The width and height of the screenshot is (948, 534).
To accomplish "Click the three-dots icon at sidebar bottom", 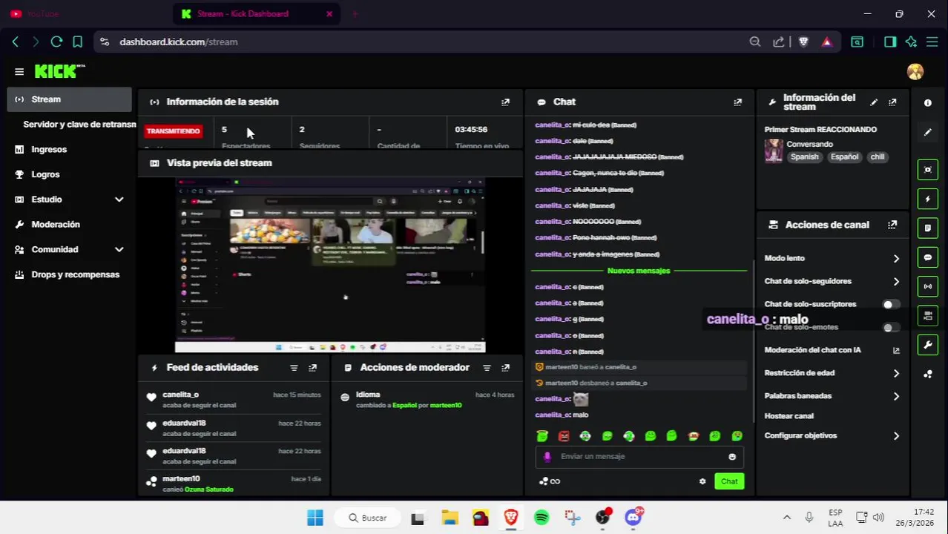I will point(927,374).
